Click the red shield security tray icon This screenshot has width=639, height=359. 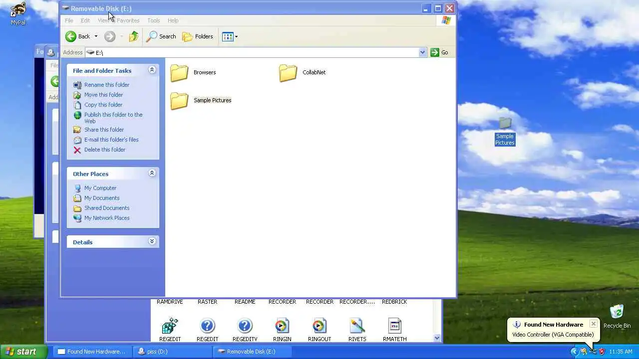(x=602, y=352)
